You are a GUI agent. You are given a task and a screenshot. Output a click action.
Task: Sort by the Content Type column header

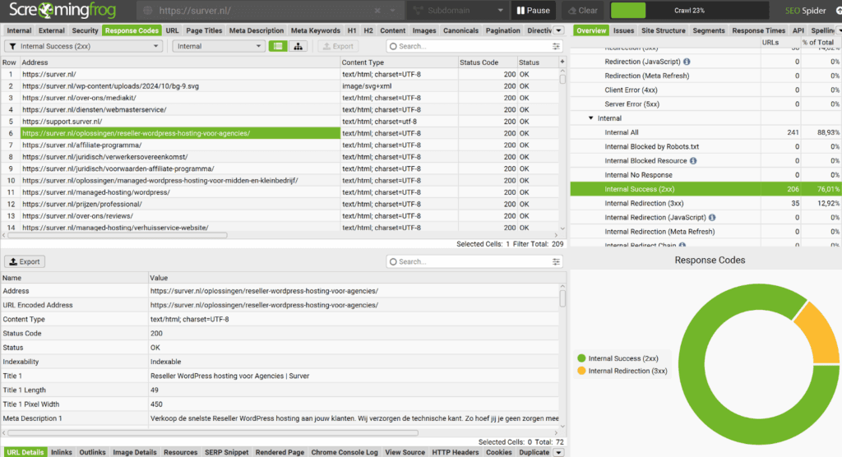point(399,62)
